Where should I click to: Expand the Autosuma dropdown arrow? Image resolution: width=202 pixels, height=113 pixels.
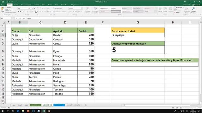(x=183, y=8)
